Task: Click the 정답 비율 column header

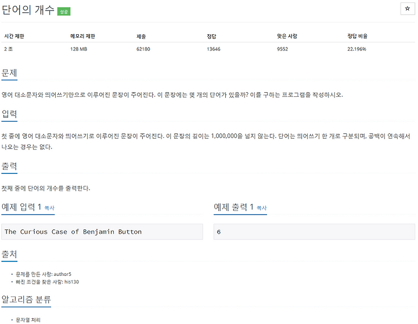Action: point(357,36)
